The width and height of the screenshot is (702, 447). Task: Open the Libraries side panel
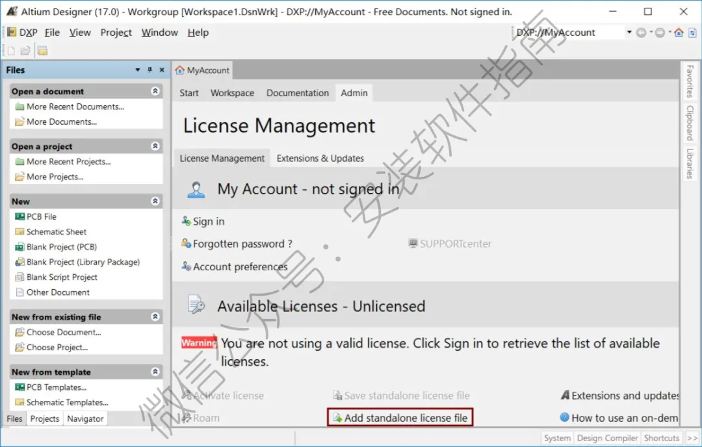690,163
